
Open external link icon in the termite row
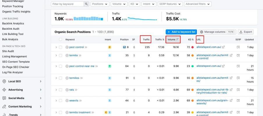tap(231, 55)
